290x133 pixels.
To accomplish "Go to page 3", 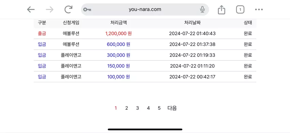I will pos(137,108).
